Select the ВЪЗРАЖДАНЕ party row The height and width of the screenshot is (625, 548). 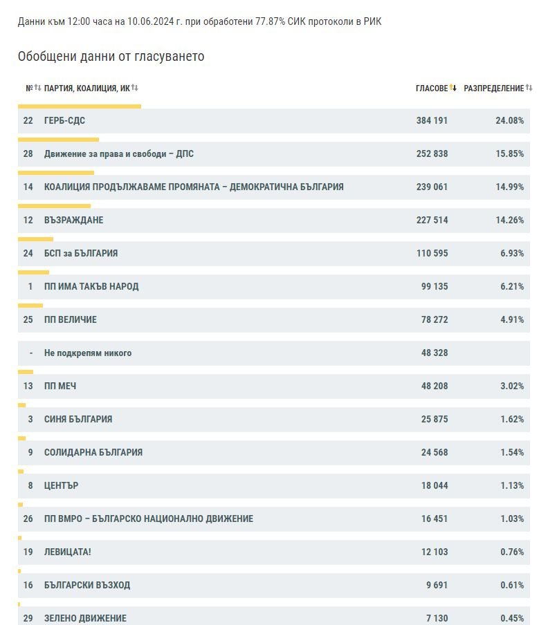coord(273,220)
